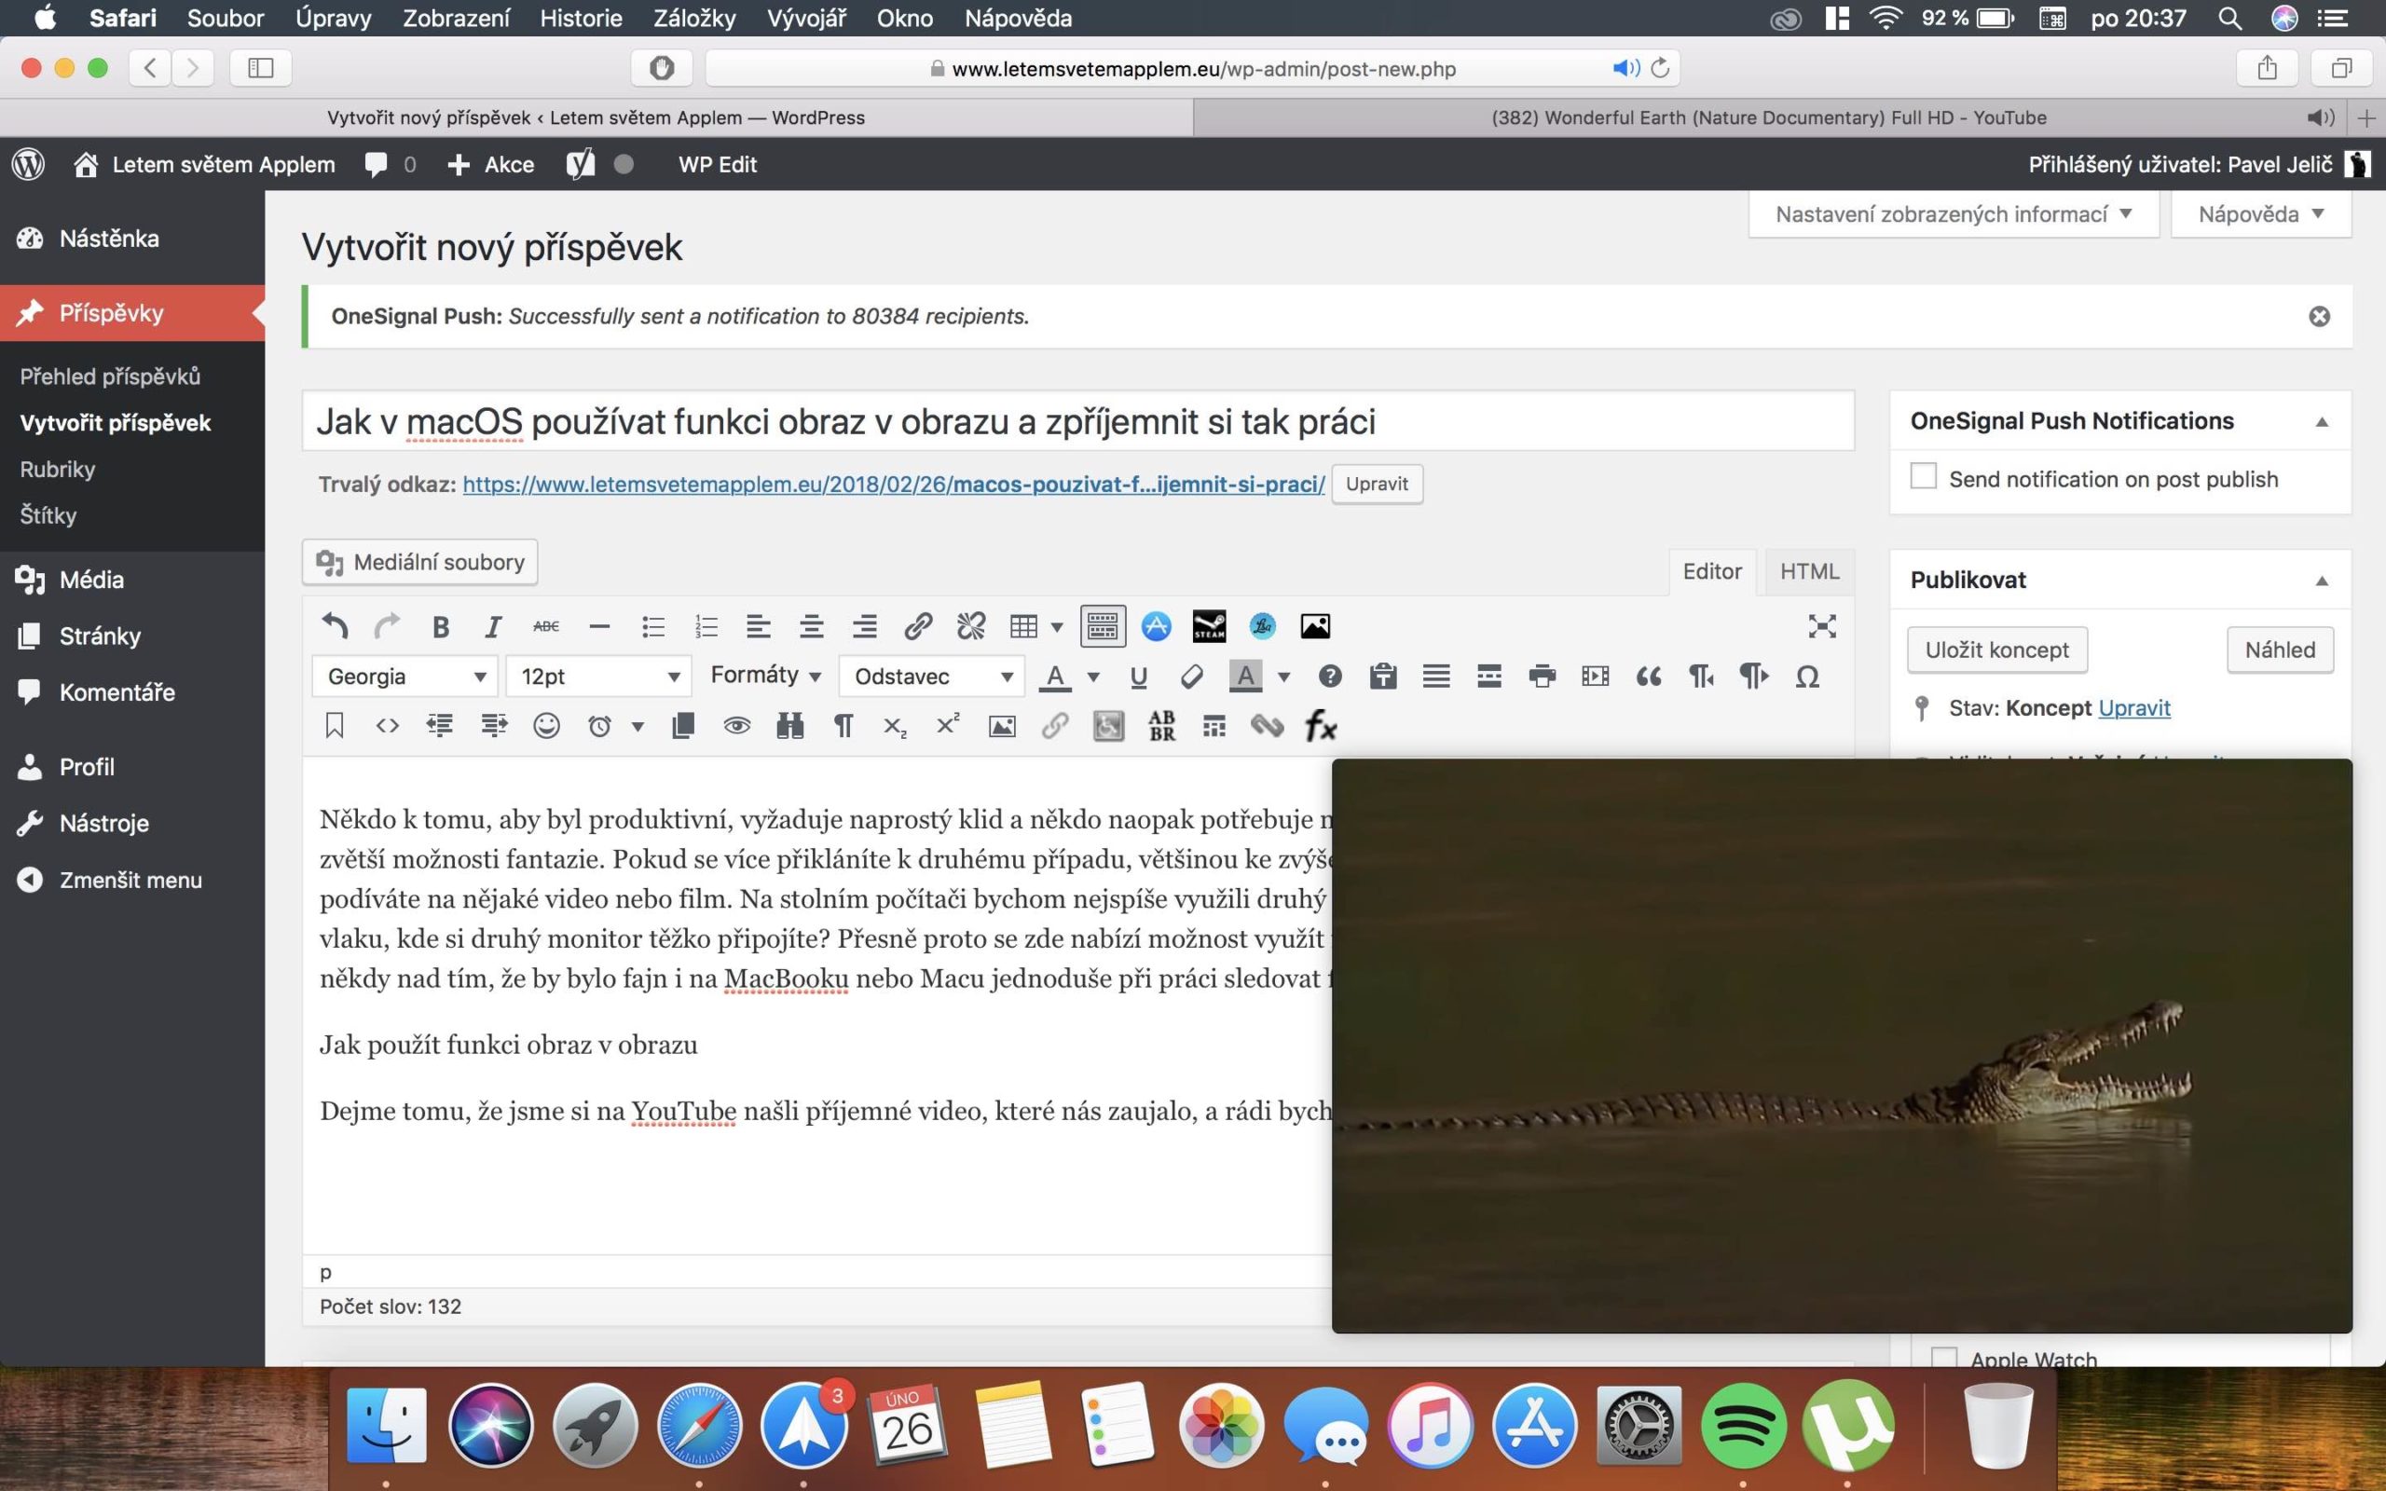This screenshot has width=2386, height=1491.
Task: Click the Náhled preview button
Action: tap(2280, 650)
